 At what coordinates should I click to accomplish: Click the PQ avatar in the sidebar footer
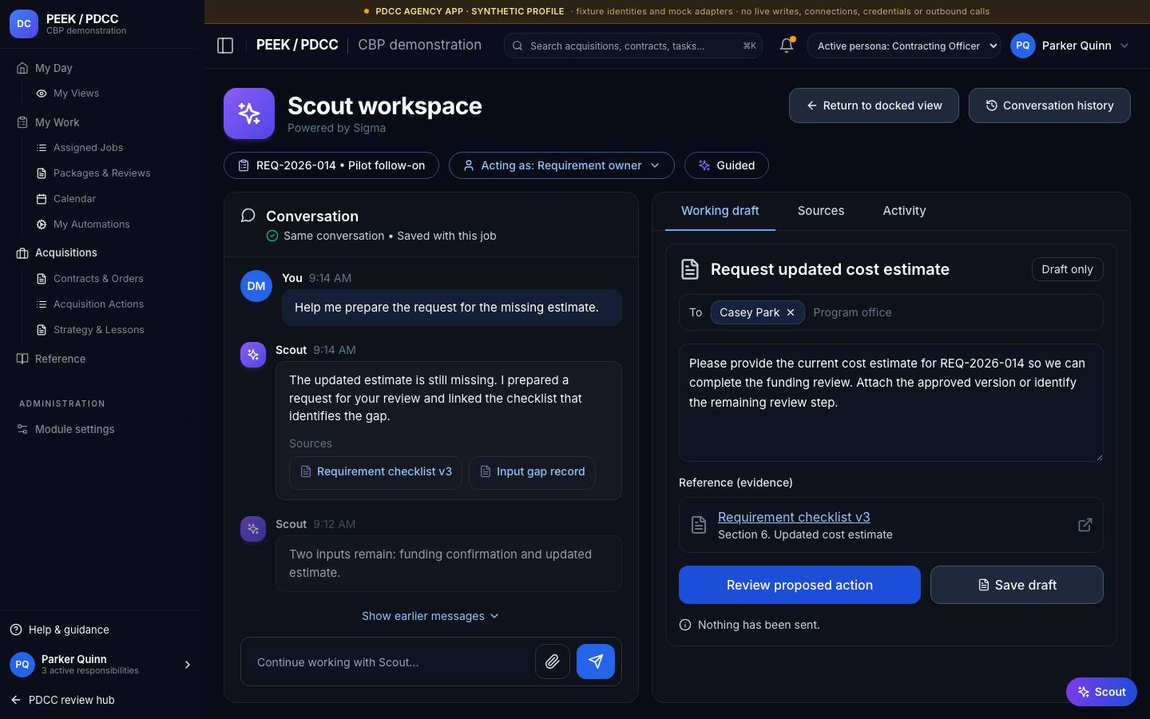coord(22,665)
